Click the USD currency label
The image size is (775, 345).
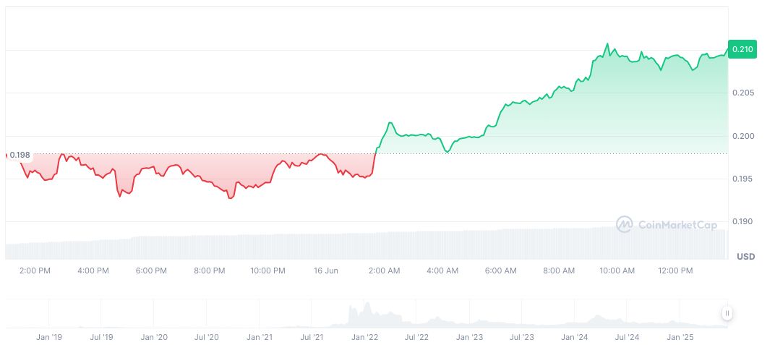coord(745,257)
